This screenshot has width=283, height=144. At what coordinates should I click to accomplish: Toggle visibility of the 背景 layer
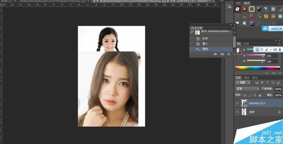237,112
